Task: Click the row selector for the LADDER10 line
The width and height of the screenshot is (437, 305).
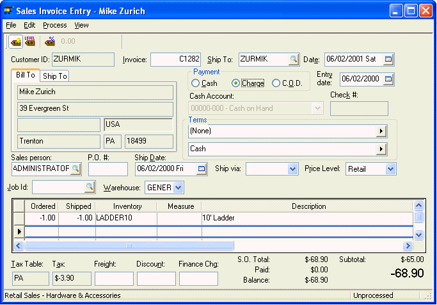Action: point(19,218)
